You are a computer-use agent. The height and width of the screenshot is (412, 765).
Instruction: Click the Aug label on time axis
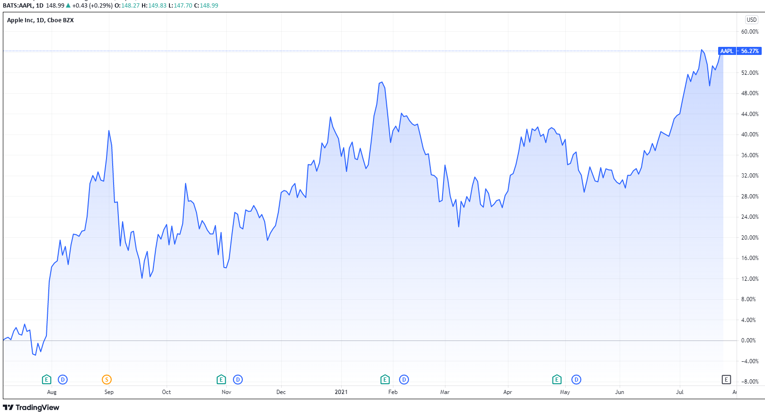(52, 392)
